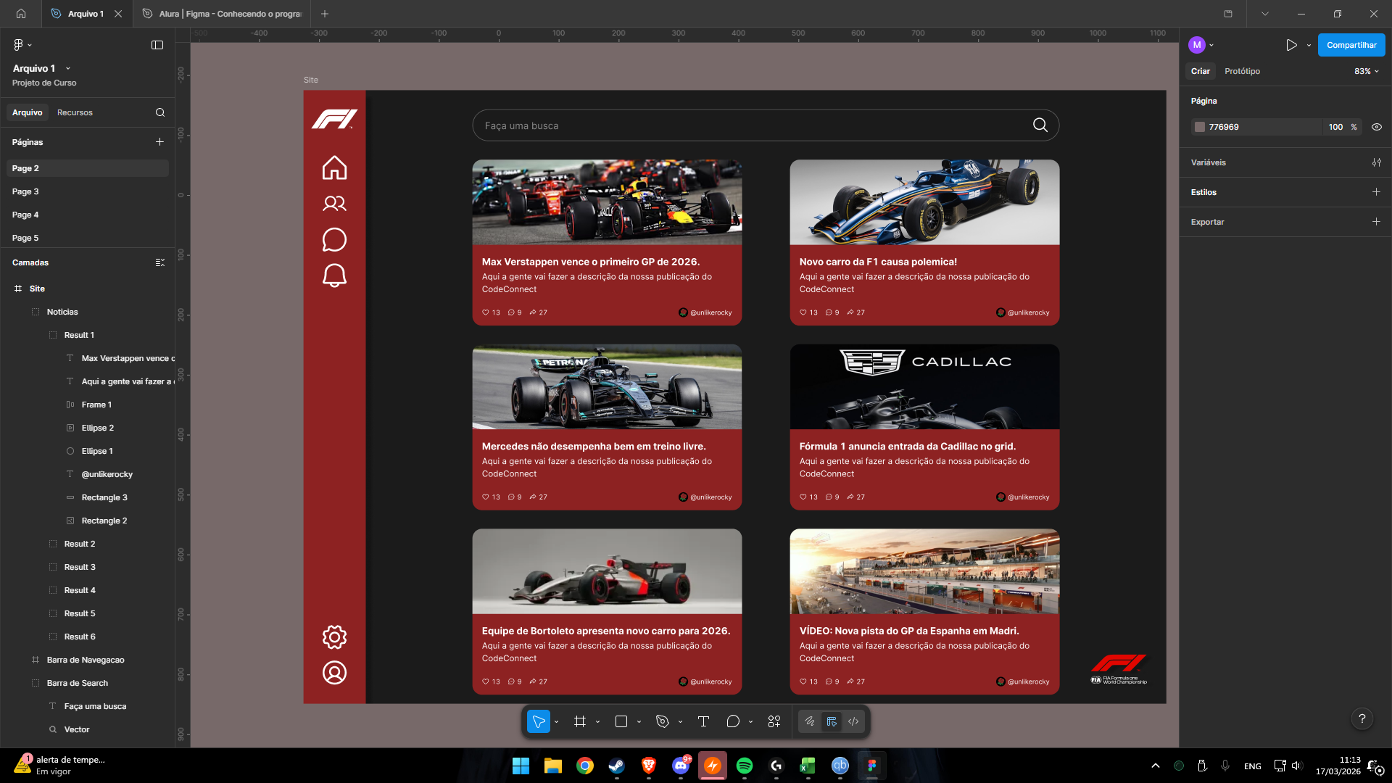Open the Figma main menu icon
Image resolution: width=1392 pixels, height=783 pixels.
click(17, 44)
